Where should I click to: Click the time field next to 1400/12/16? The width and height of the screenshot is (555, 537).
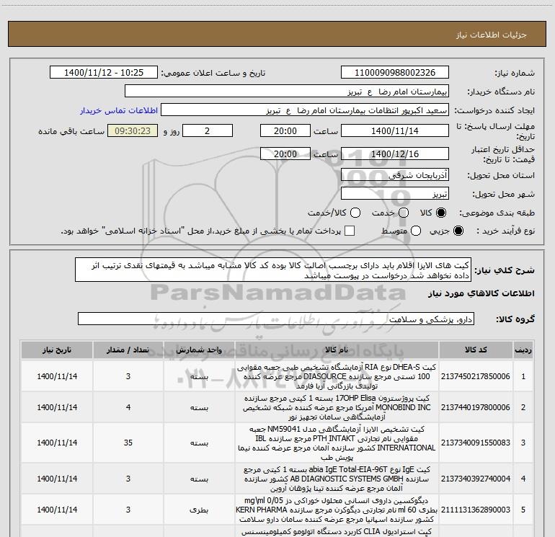285,154
